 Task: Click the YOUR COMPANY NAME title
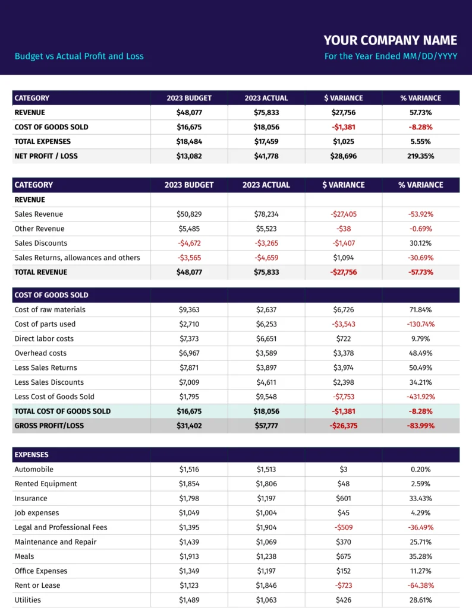point(390,40)
